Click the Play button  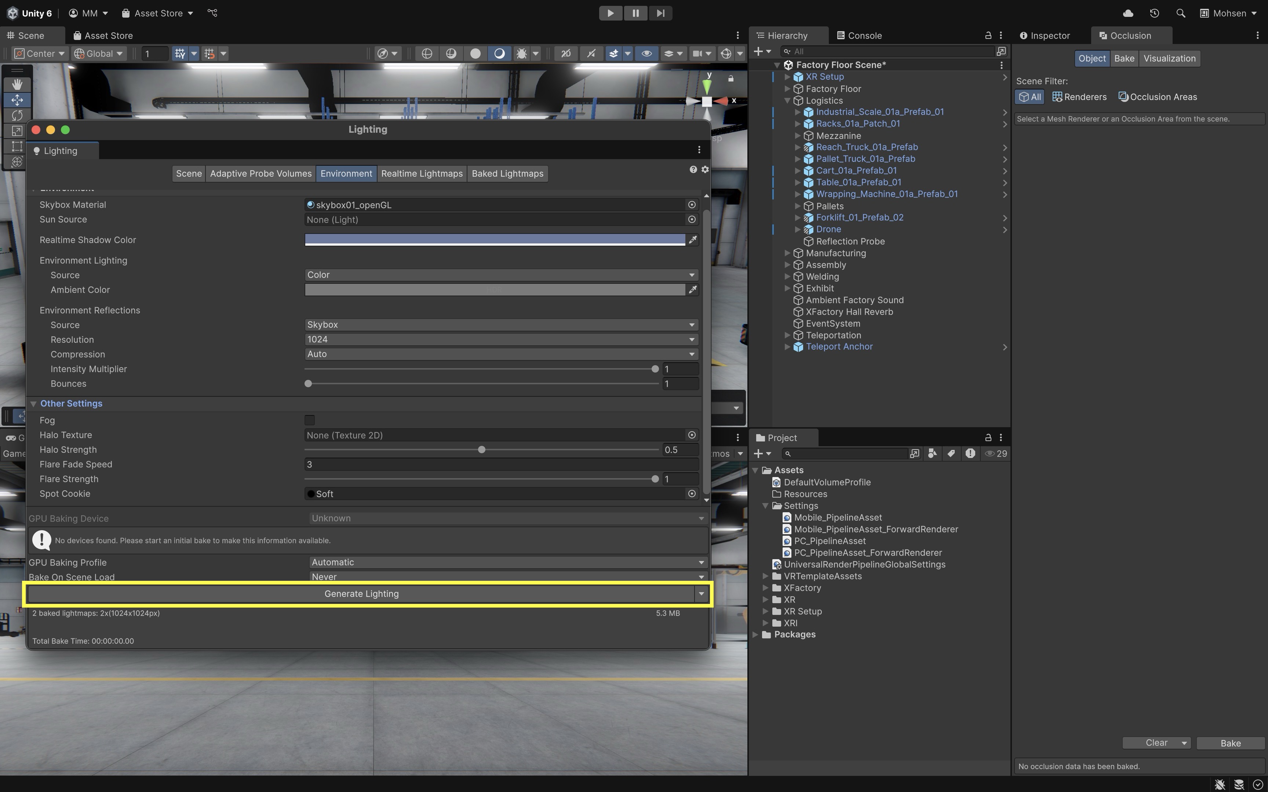(x=611, y=13)
